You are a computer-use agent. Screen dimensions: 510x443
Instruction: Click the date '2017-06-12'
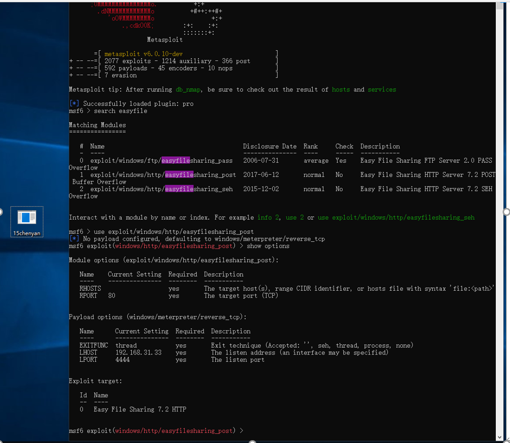[x=261, y=175]
